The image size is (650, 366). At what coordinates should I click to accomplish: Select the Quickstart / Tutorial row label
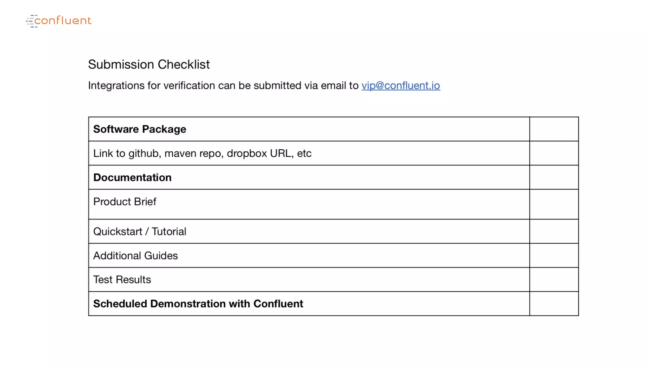click(140, 232)
